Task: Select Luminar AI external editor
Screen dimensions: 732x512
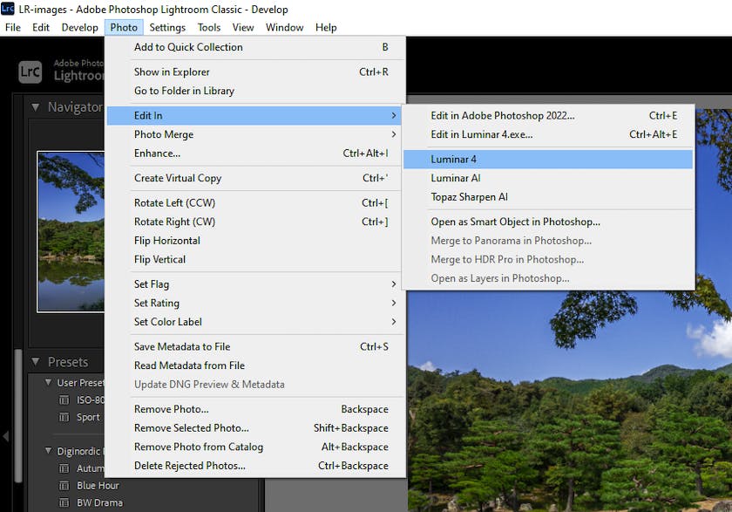Action: 548,178
